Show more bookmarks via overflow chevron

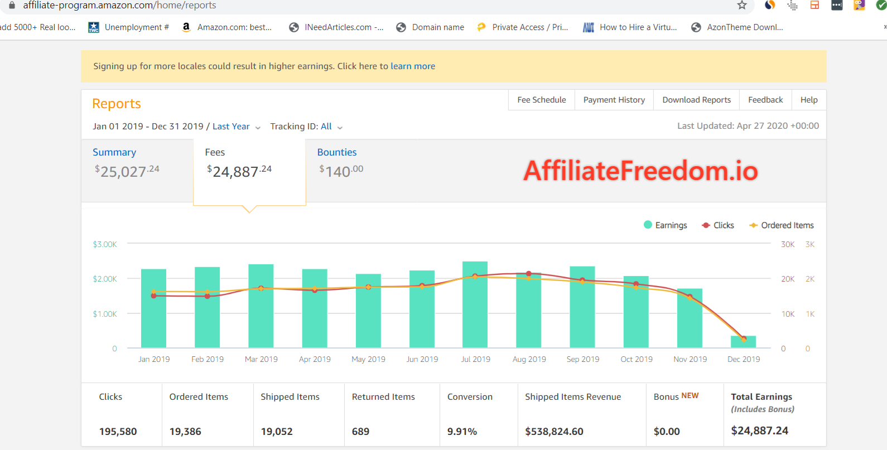coord(885,27)
